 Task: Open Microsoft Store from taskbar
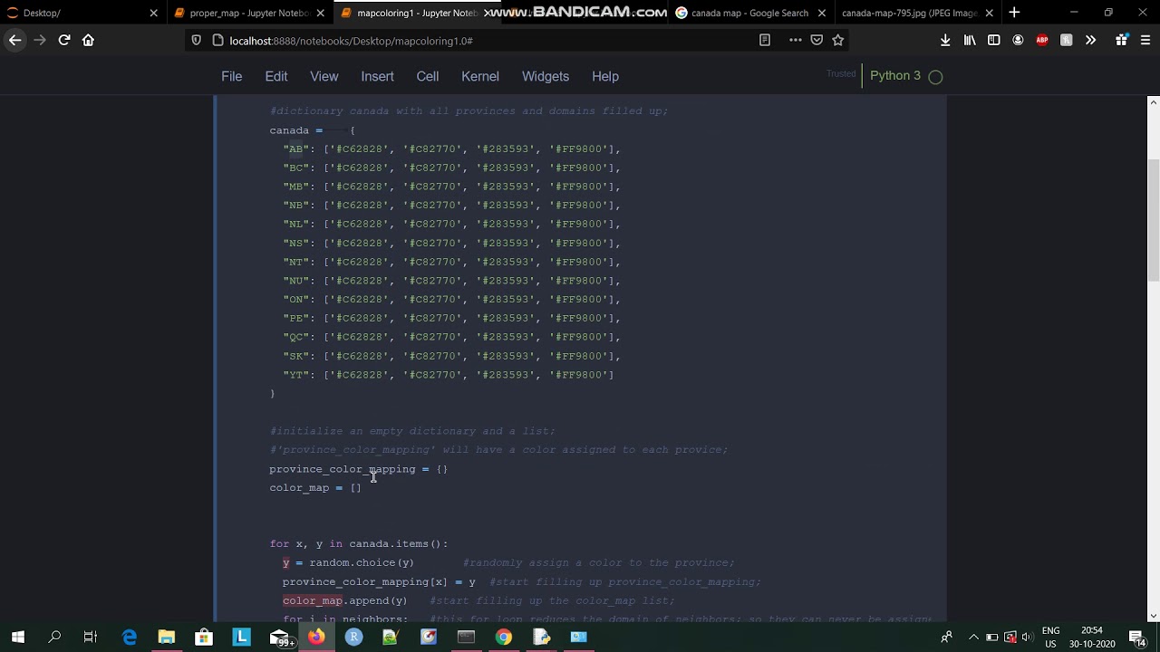[204, 637]
